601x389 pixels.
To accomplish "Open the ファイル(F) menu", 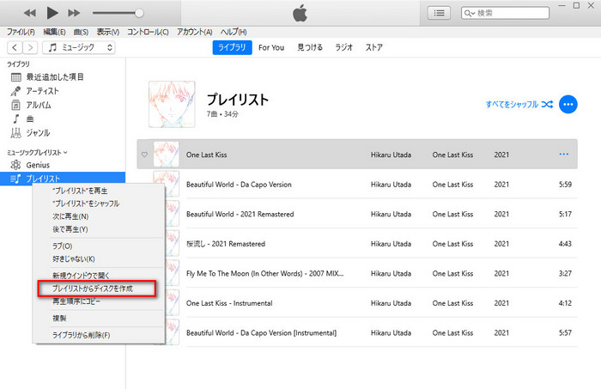I will (21, 32).
